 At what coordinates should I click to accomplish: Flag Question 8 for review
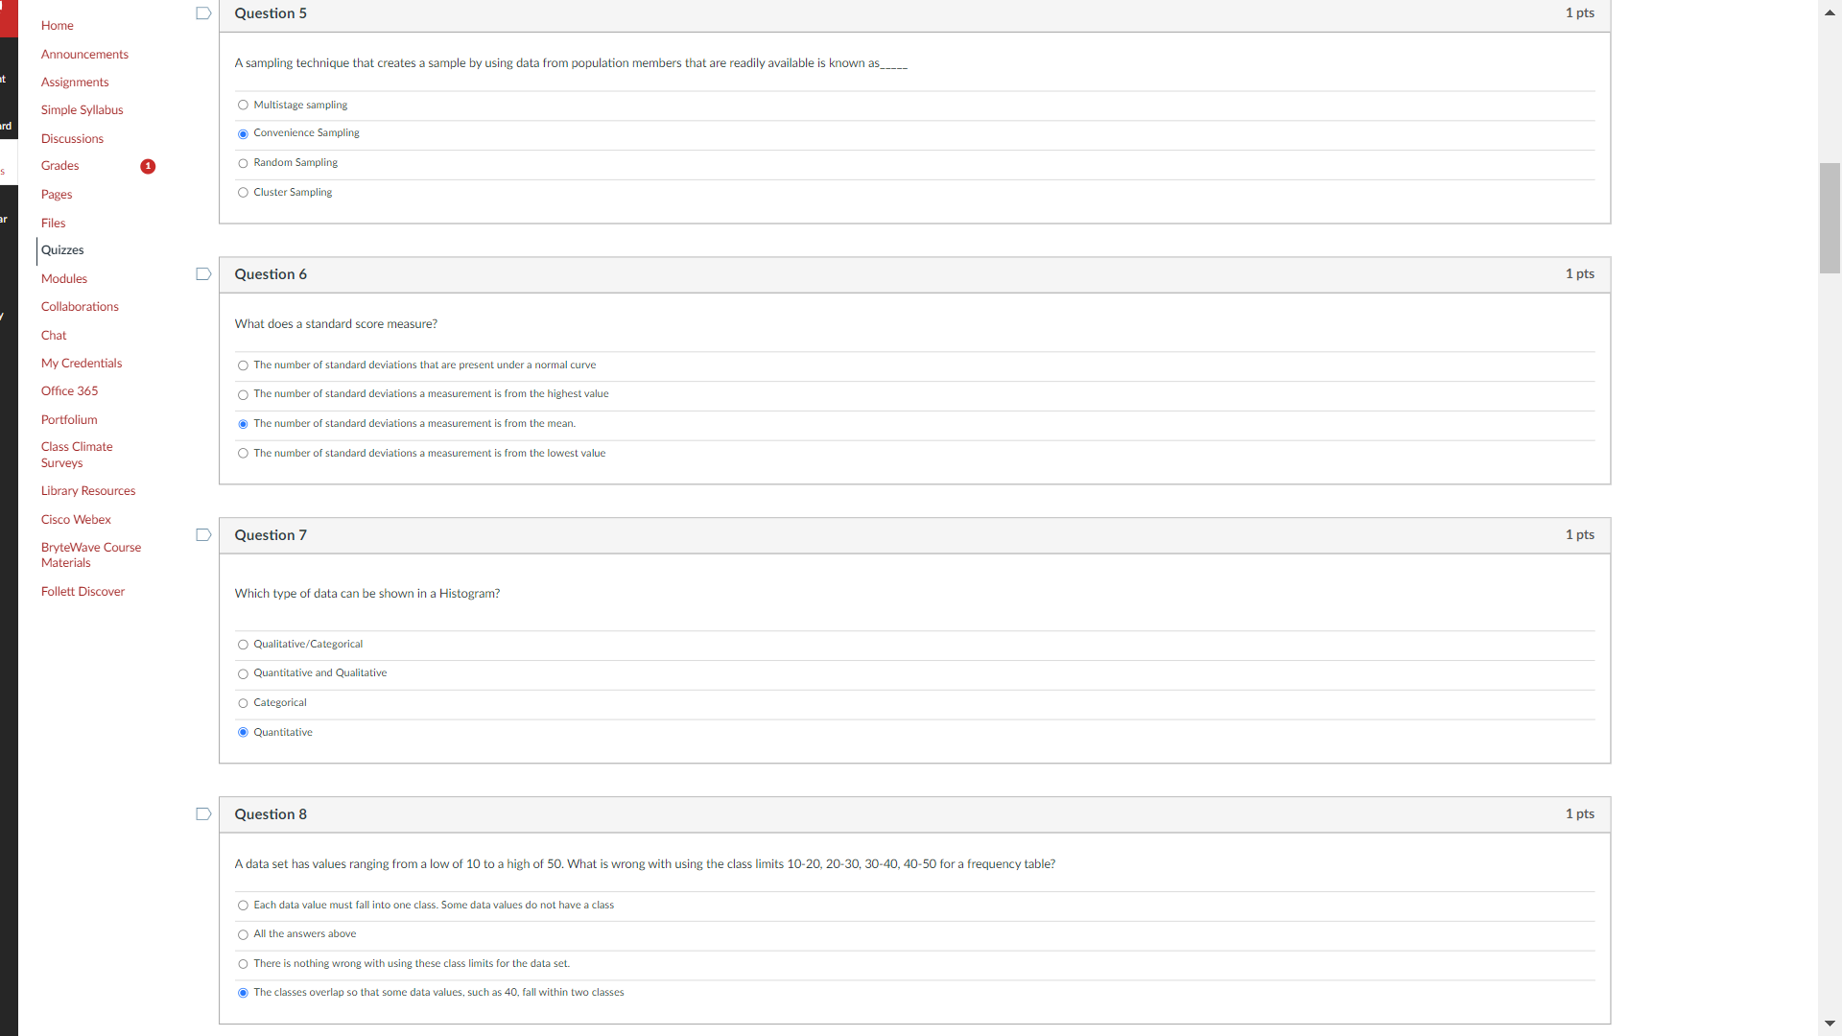pyautogui.click(x=203, y=814)
